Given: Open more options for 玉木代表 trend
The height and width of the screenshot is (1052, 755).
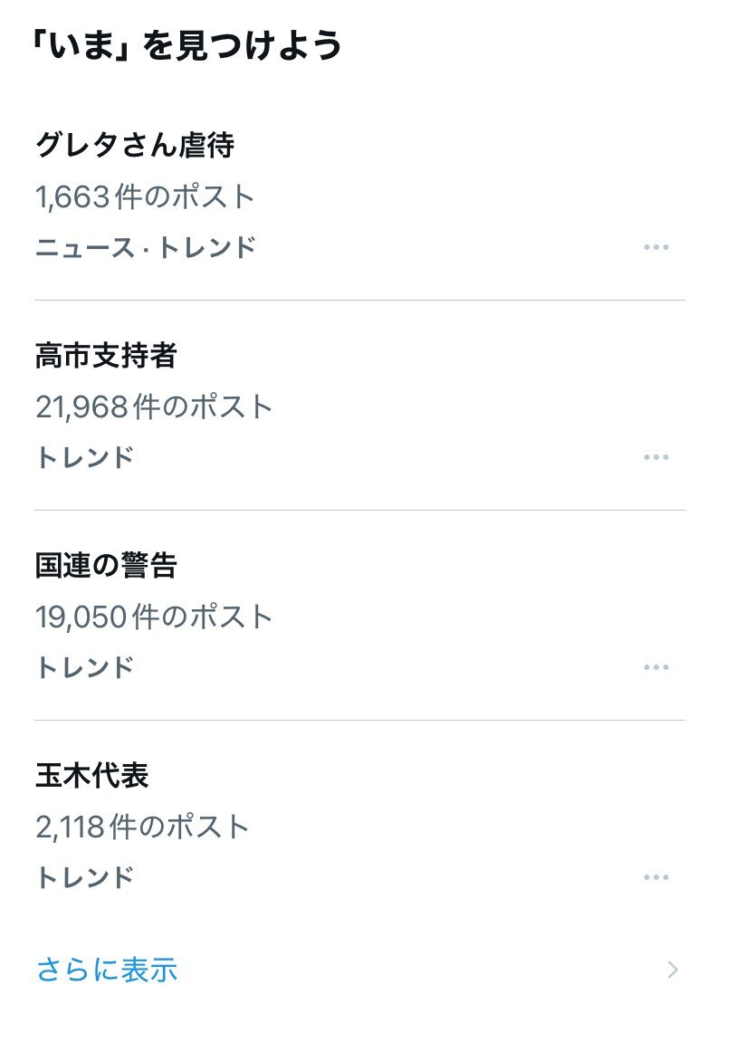Looking at the screenshot, I should (x=655, y=877).
